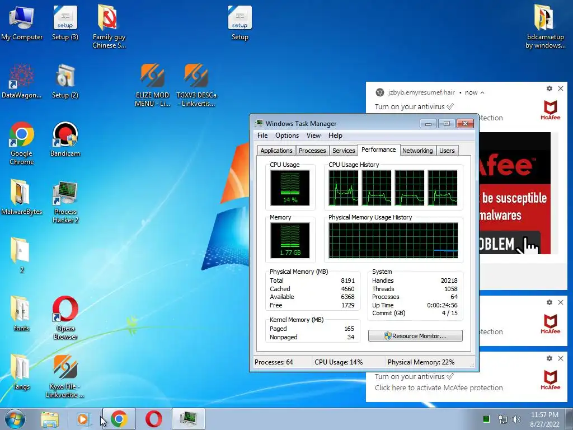Open the Setup (3) desktop icon
This screenshot has width=573, height=430.
(65, 22)
